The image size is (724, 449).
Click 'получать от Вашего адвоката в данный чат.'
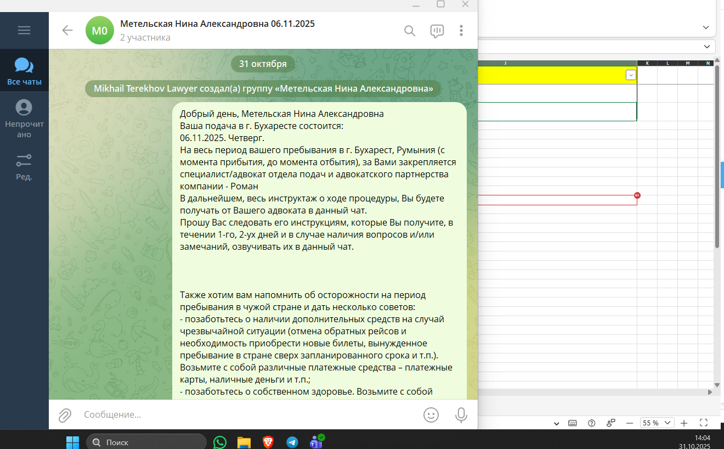tap(274, 211)
